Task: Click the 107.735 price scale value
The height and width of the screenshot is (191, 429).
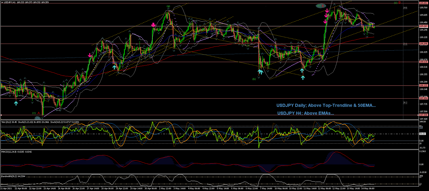Action: coord(424,104)
